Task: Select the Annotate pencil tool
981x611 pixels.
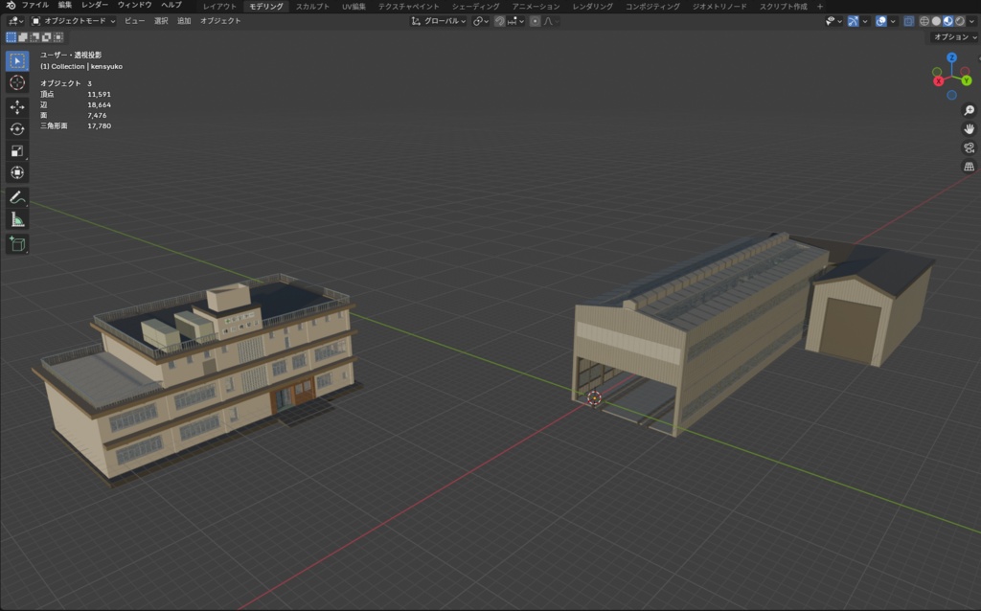Action: [17, 197]
